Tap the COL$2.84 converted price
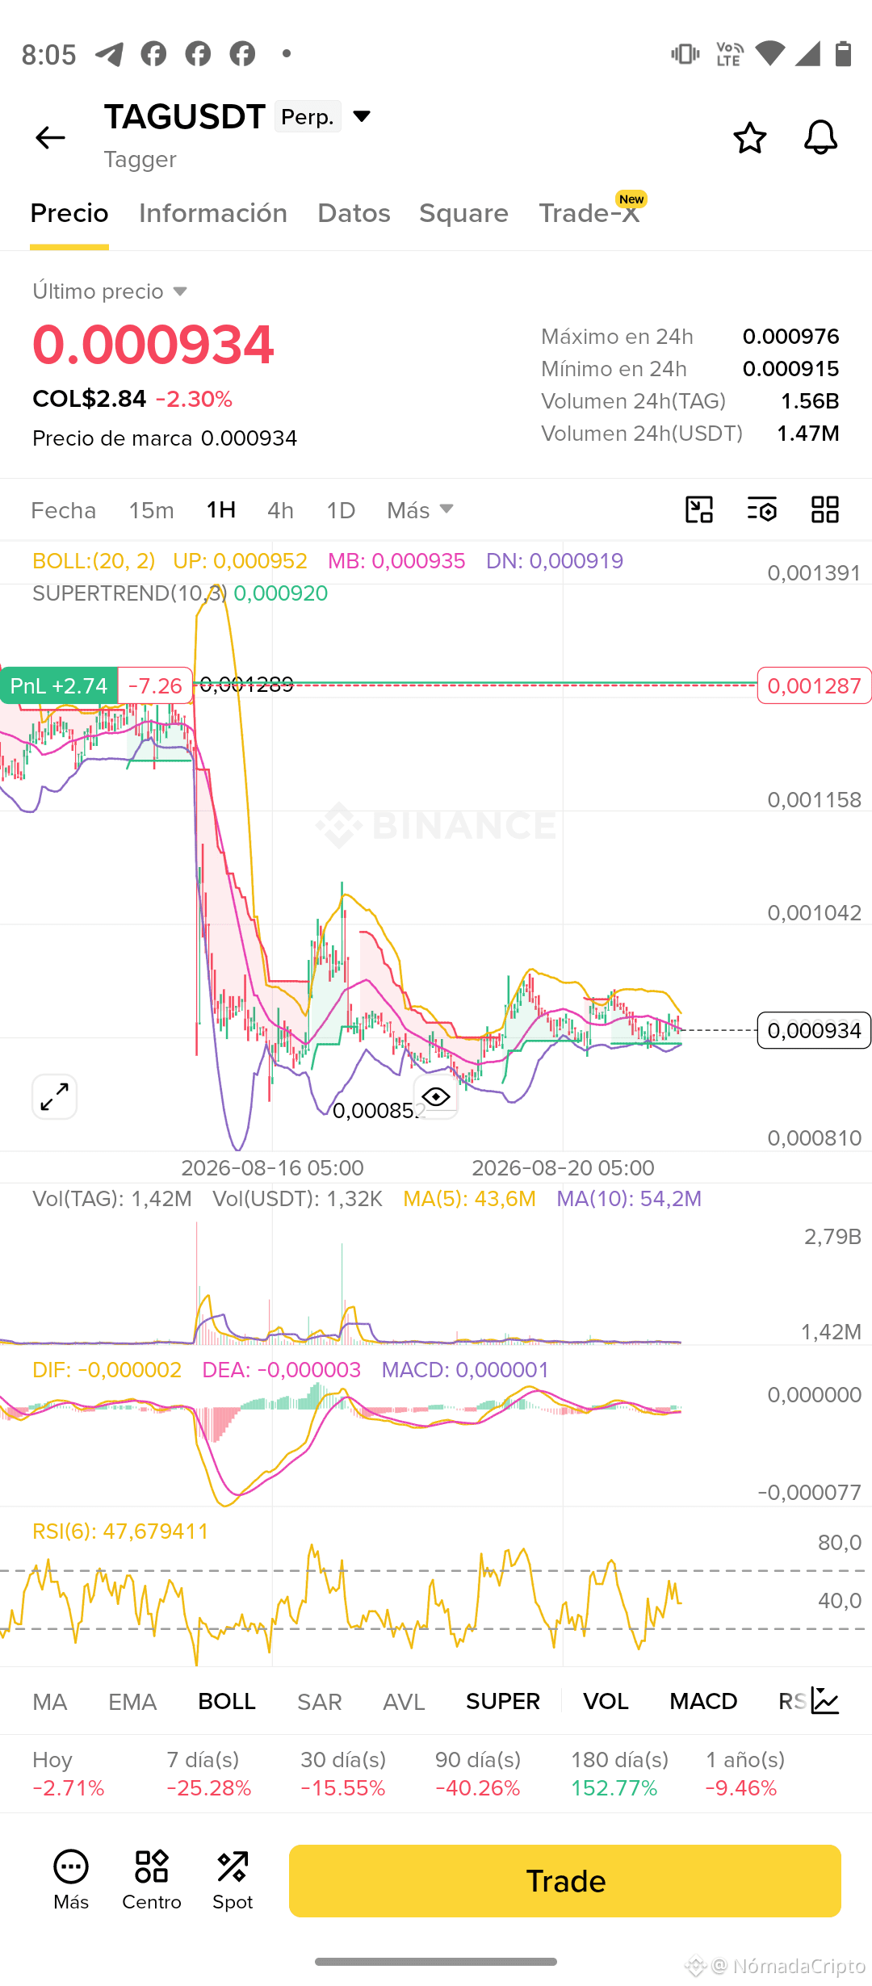The width and height of the screenshot is (872, 1986). point(90,399)
